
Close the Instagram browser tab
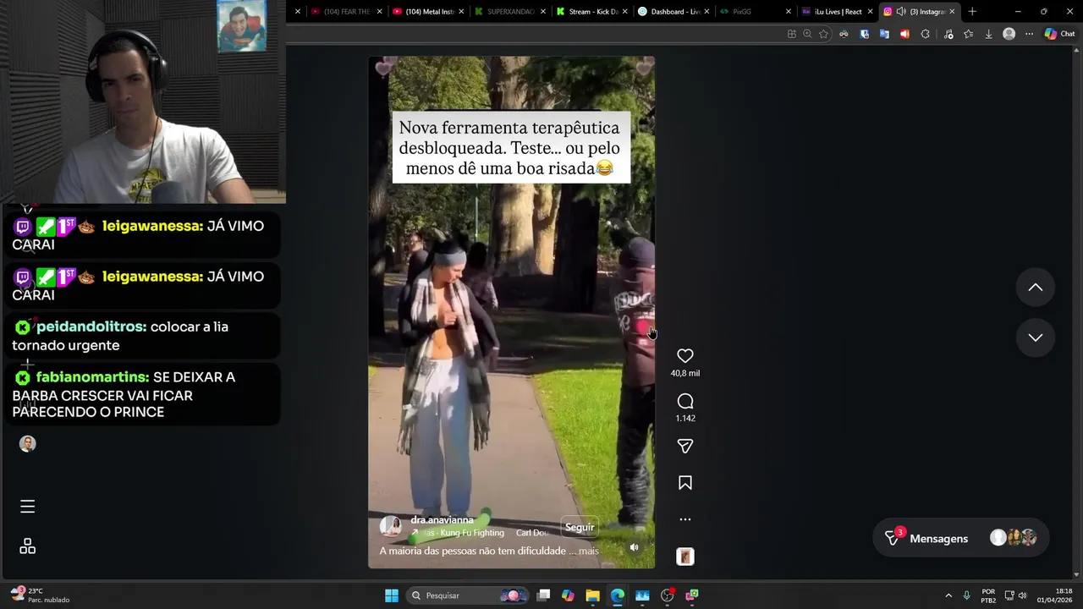click(953, 12)
